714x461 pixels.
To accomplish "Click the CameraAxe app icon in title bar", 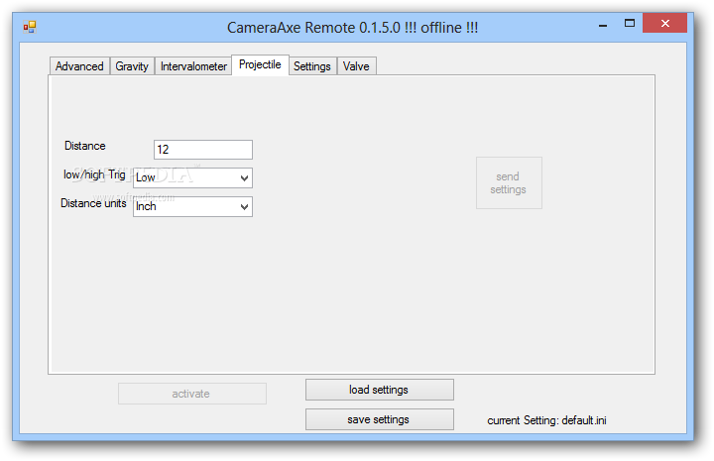I will (x=30, y=28).
